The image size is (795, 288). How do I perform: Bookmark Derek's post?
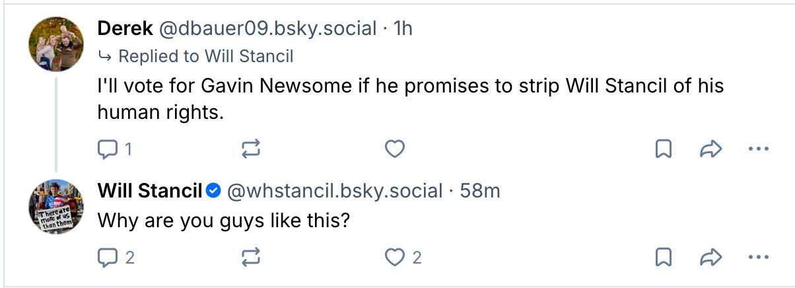tap(663, 150)
